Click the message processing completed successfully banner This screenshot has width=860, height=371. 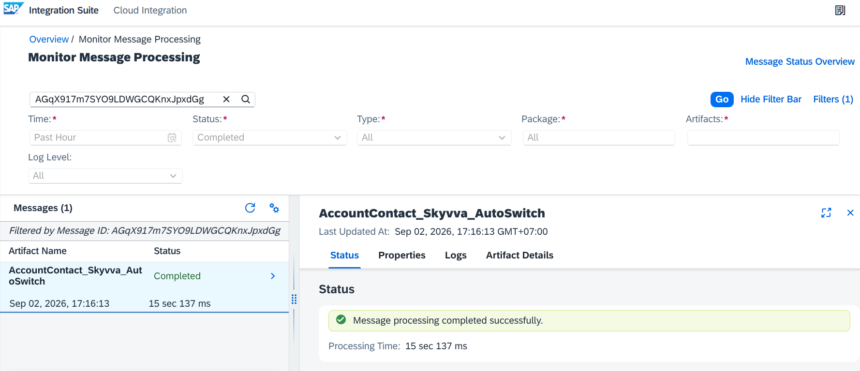coord(589,320)
